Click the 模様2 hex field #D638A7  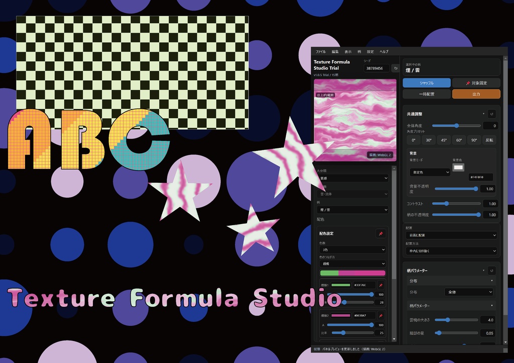(x=364, y=316)
